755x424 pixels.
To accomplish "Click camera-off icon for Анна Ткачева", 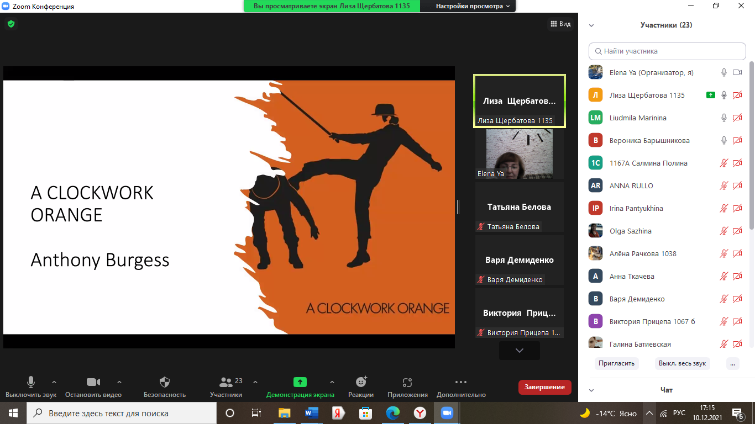I will tap(737, 276).
